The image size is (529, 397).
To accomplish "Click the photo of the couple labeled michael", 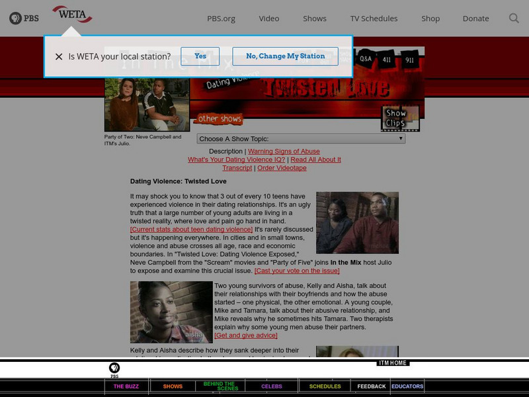I will 357,223.
